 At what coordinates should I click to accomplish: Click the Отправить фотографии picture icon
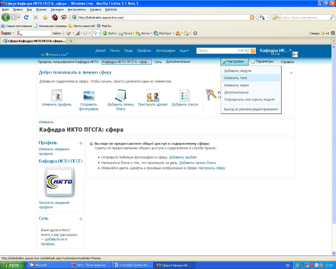coord(89,95)
